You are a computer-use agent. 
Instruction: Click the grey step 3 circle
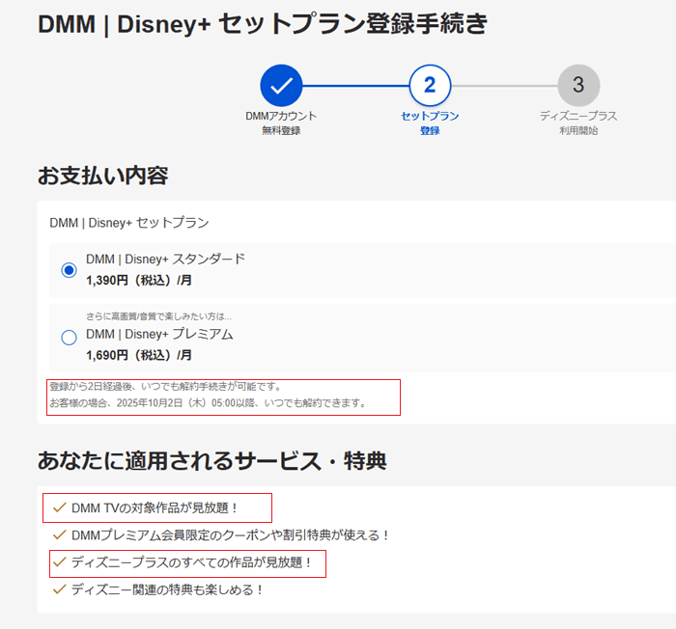tap(577, 85)
